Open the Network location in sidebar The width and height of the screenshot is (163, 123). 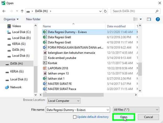point(16,87)
